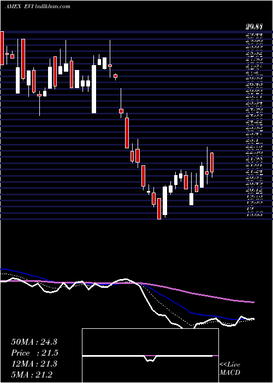Screen dimensions: 273x383
Task: Click the 21.24 price axis label
Action: click(x=254, y=172)
